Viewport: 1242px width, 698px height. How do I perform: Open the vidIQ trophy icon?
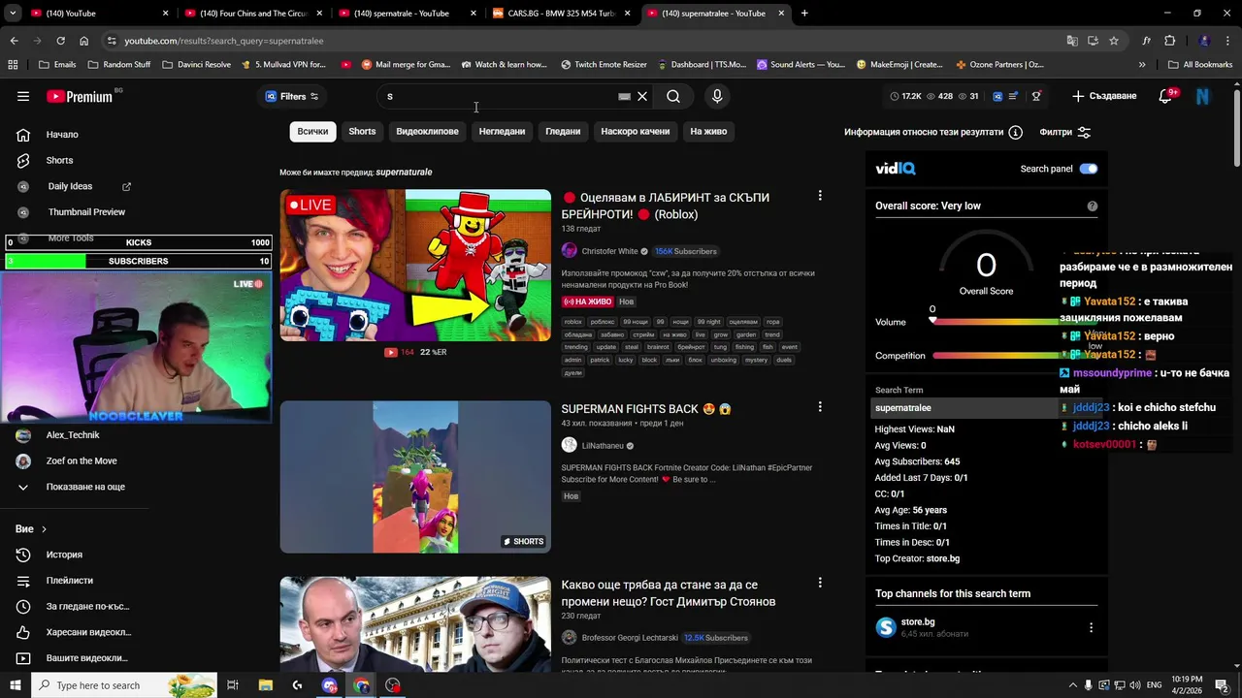pos(1036,96)
